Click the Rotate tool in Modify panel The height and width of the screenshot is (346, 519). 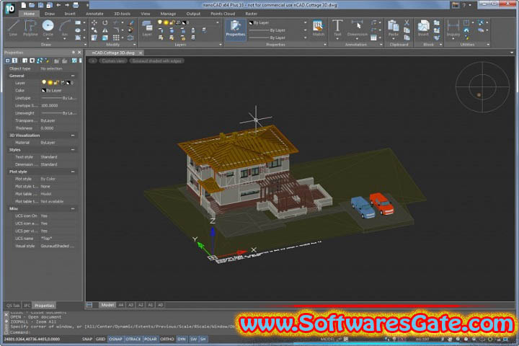click(x=105, y=22)
